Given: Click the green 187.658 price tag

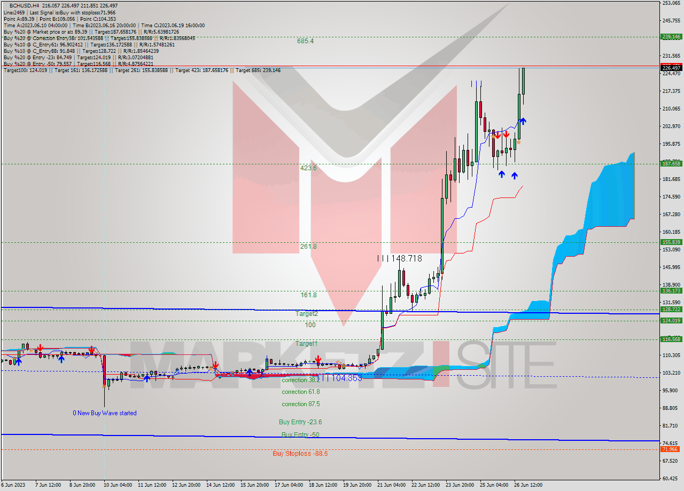Looking at the screenshot, I should click(671, 164).
